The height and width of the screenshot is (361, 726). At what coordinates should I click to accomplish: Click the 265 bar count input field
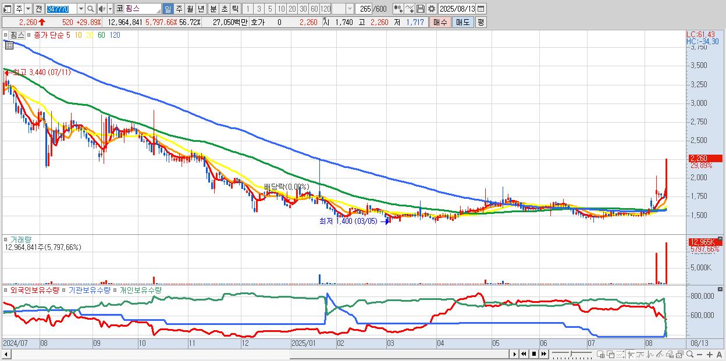click(x=364, y=9)
